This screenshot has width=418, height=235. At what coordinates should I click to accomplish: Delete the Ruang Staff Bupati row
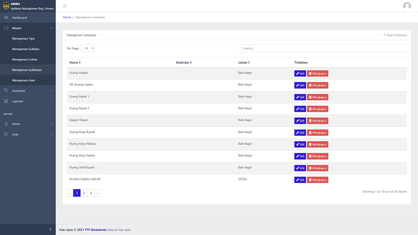coord(318,168)
